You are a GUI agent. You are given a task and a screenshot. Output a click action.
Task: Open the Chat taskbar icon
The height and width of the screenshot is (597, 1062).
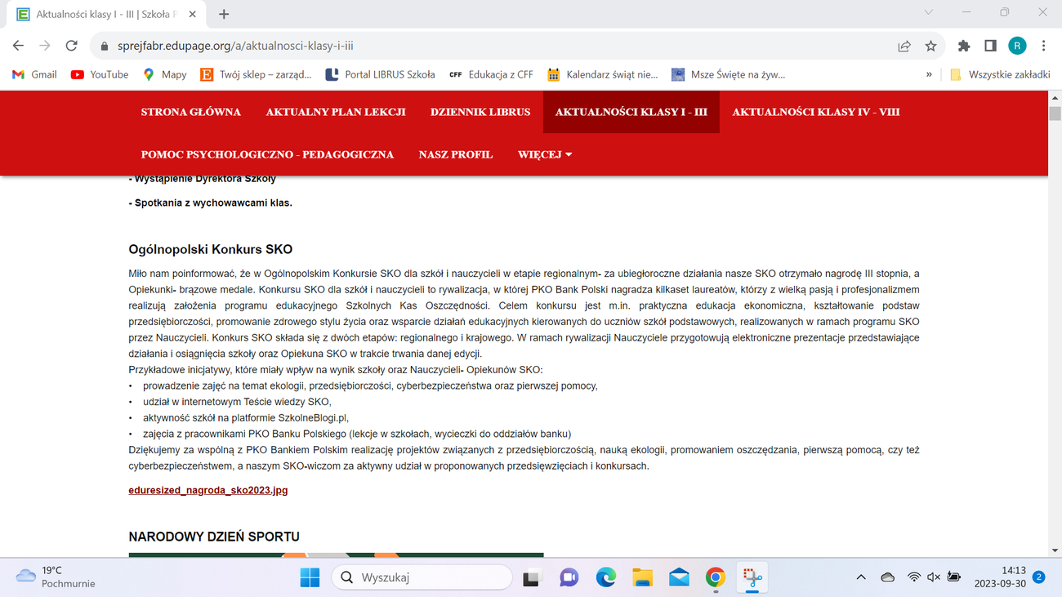pos(569,577)
